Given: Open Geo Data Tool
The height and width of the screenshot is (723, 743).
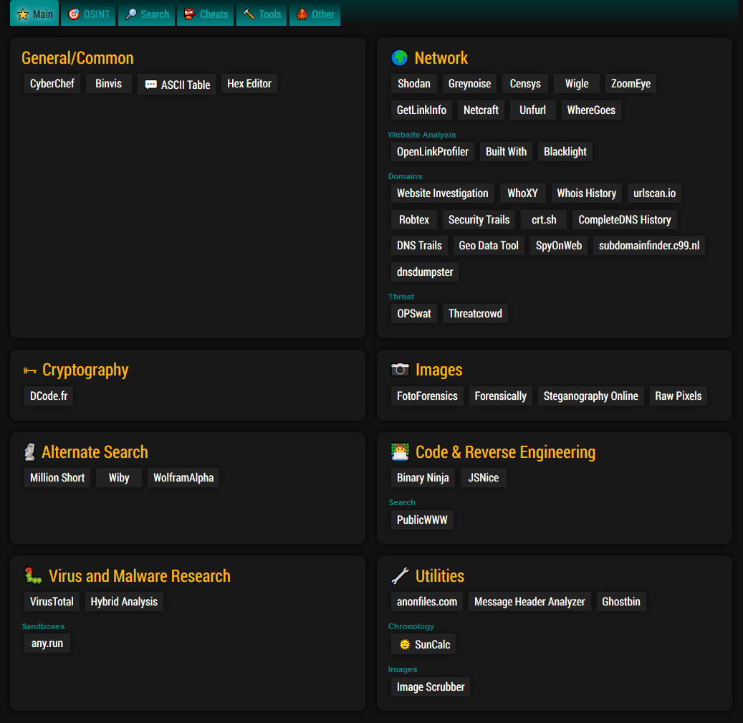Looking at the screenshot, I should tap(489, 246).
